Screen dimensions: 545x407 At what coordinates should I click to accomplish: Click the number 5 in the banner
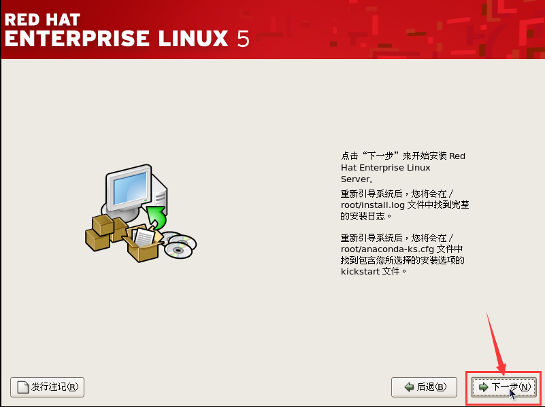243,39
